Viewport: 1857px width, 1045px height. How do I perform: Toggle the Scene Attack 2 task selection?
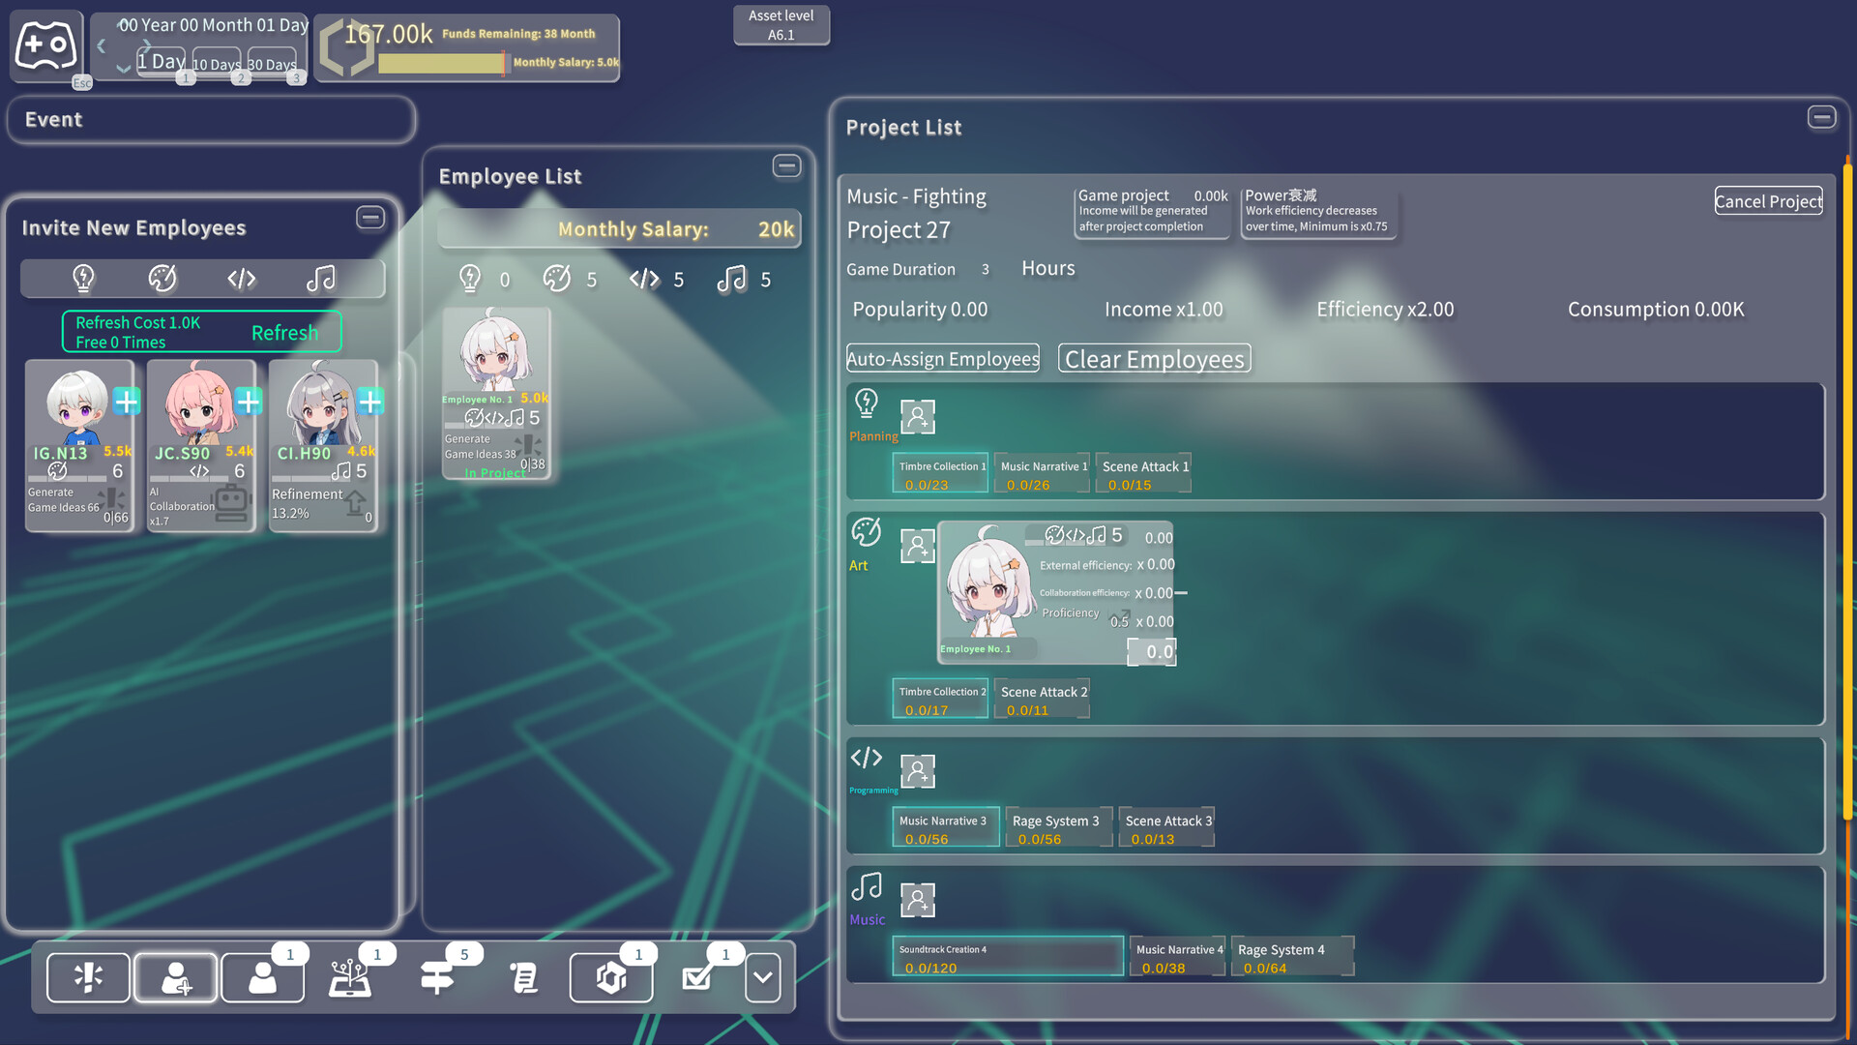tap(1042, 698)
